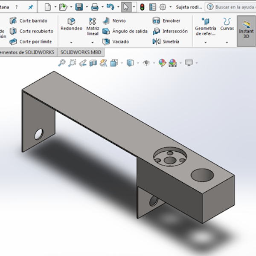Expand the Geometría de referencia dropdown arrow

(206, 43)
